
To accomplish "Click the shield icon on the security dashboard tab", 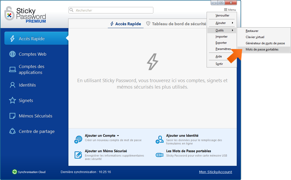I will click(x=148, y=24).
